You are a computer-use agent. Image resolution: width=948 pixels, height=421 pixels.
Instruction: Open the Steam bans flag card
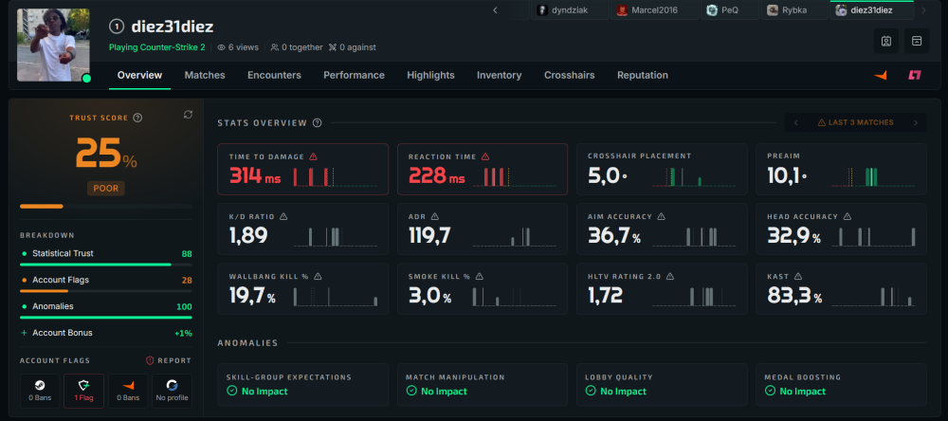click(40, 391)
